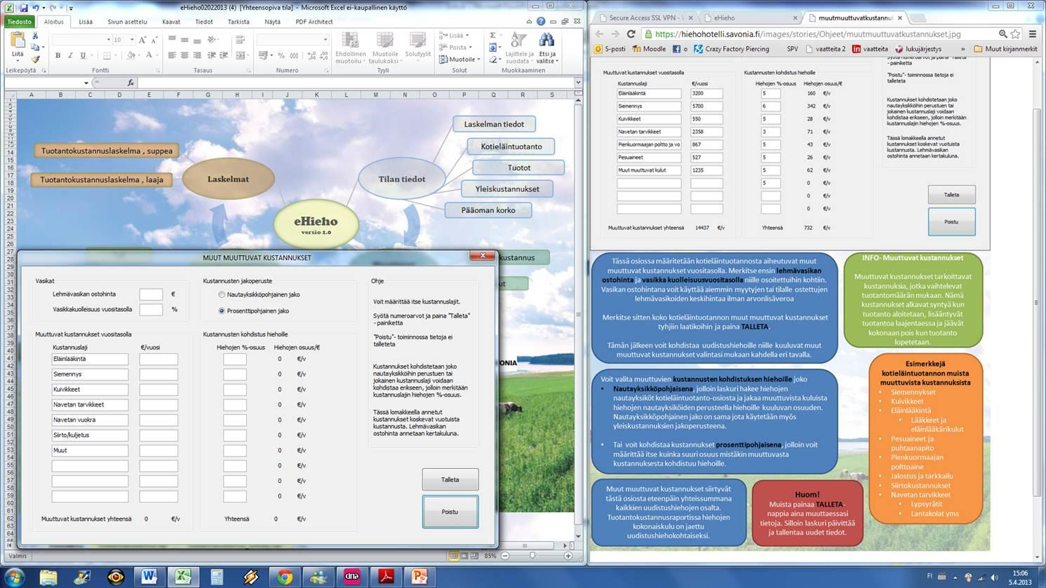The height and width of the screenshot is (588, 1046).
Task: Click the Word icon in the taskbar
Action: coord(149,577)
